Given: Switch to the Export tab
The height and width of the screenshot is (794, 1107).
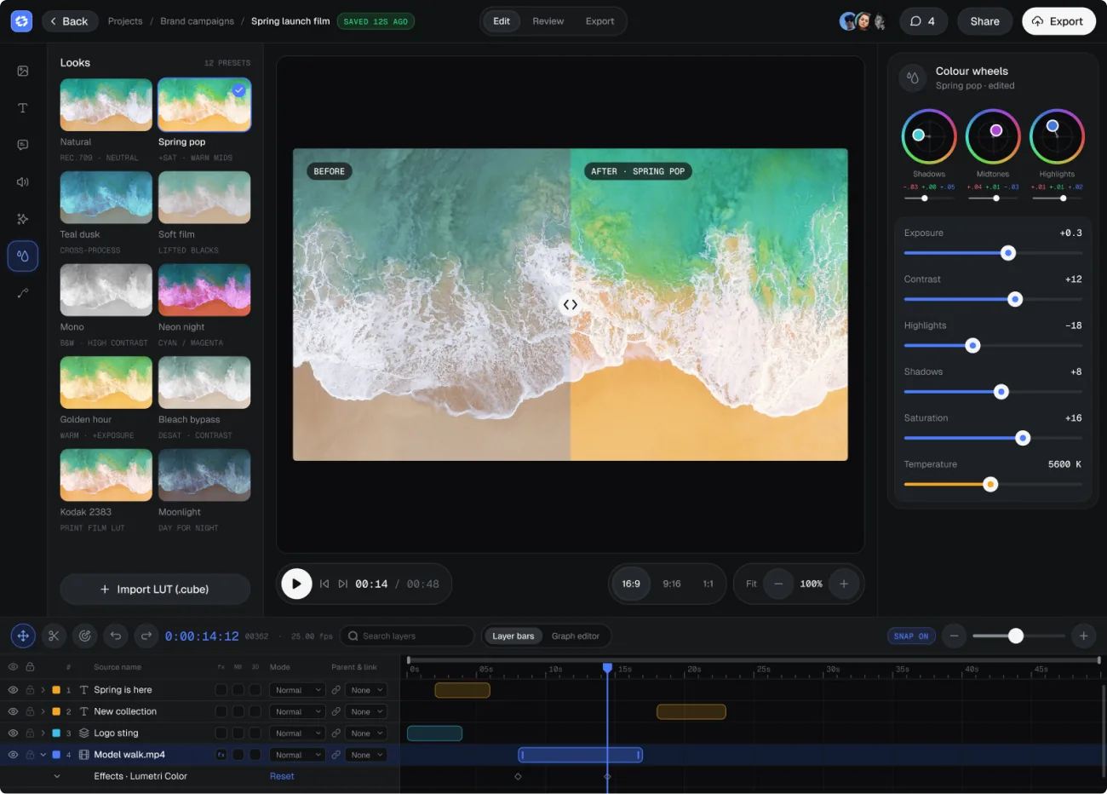Looking at the screenshot, I should [599, 21].
